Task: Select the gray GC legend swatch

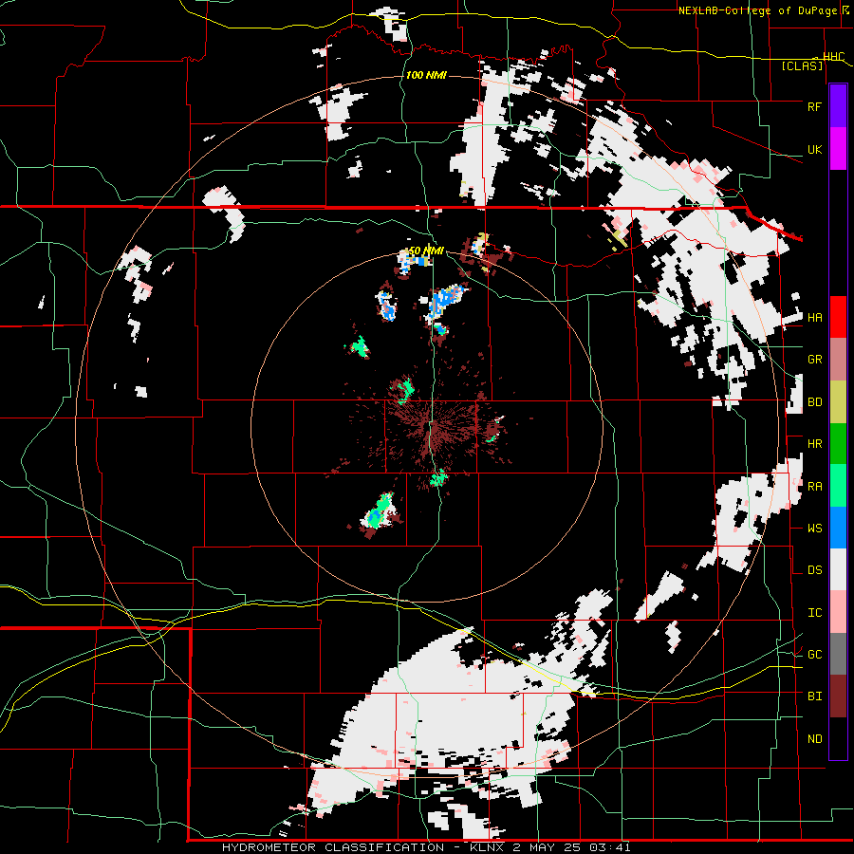Action: 838,654
